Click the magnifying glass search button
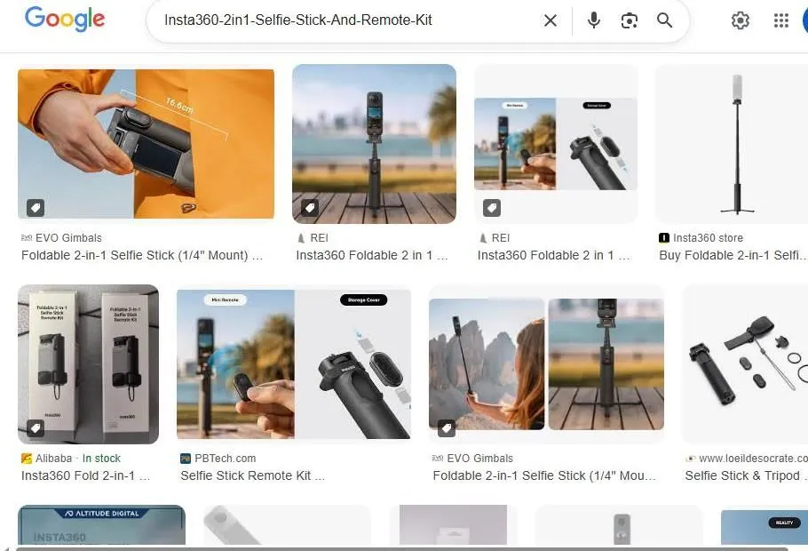Image resolution: width=808 pixels, height=551 pixels. (664, 20)
